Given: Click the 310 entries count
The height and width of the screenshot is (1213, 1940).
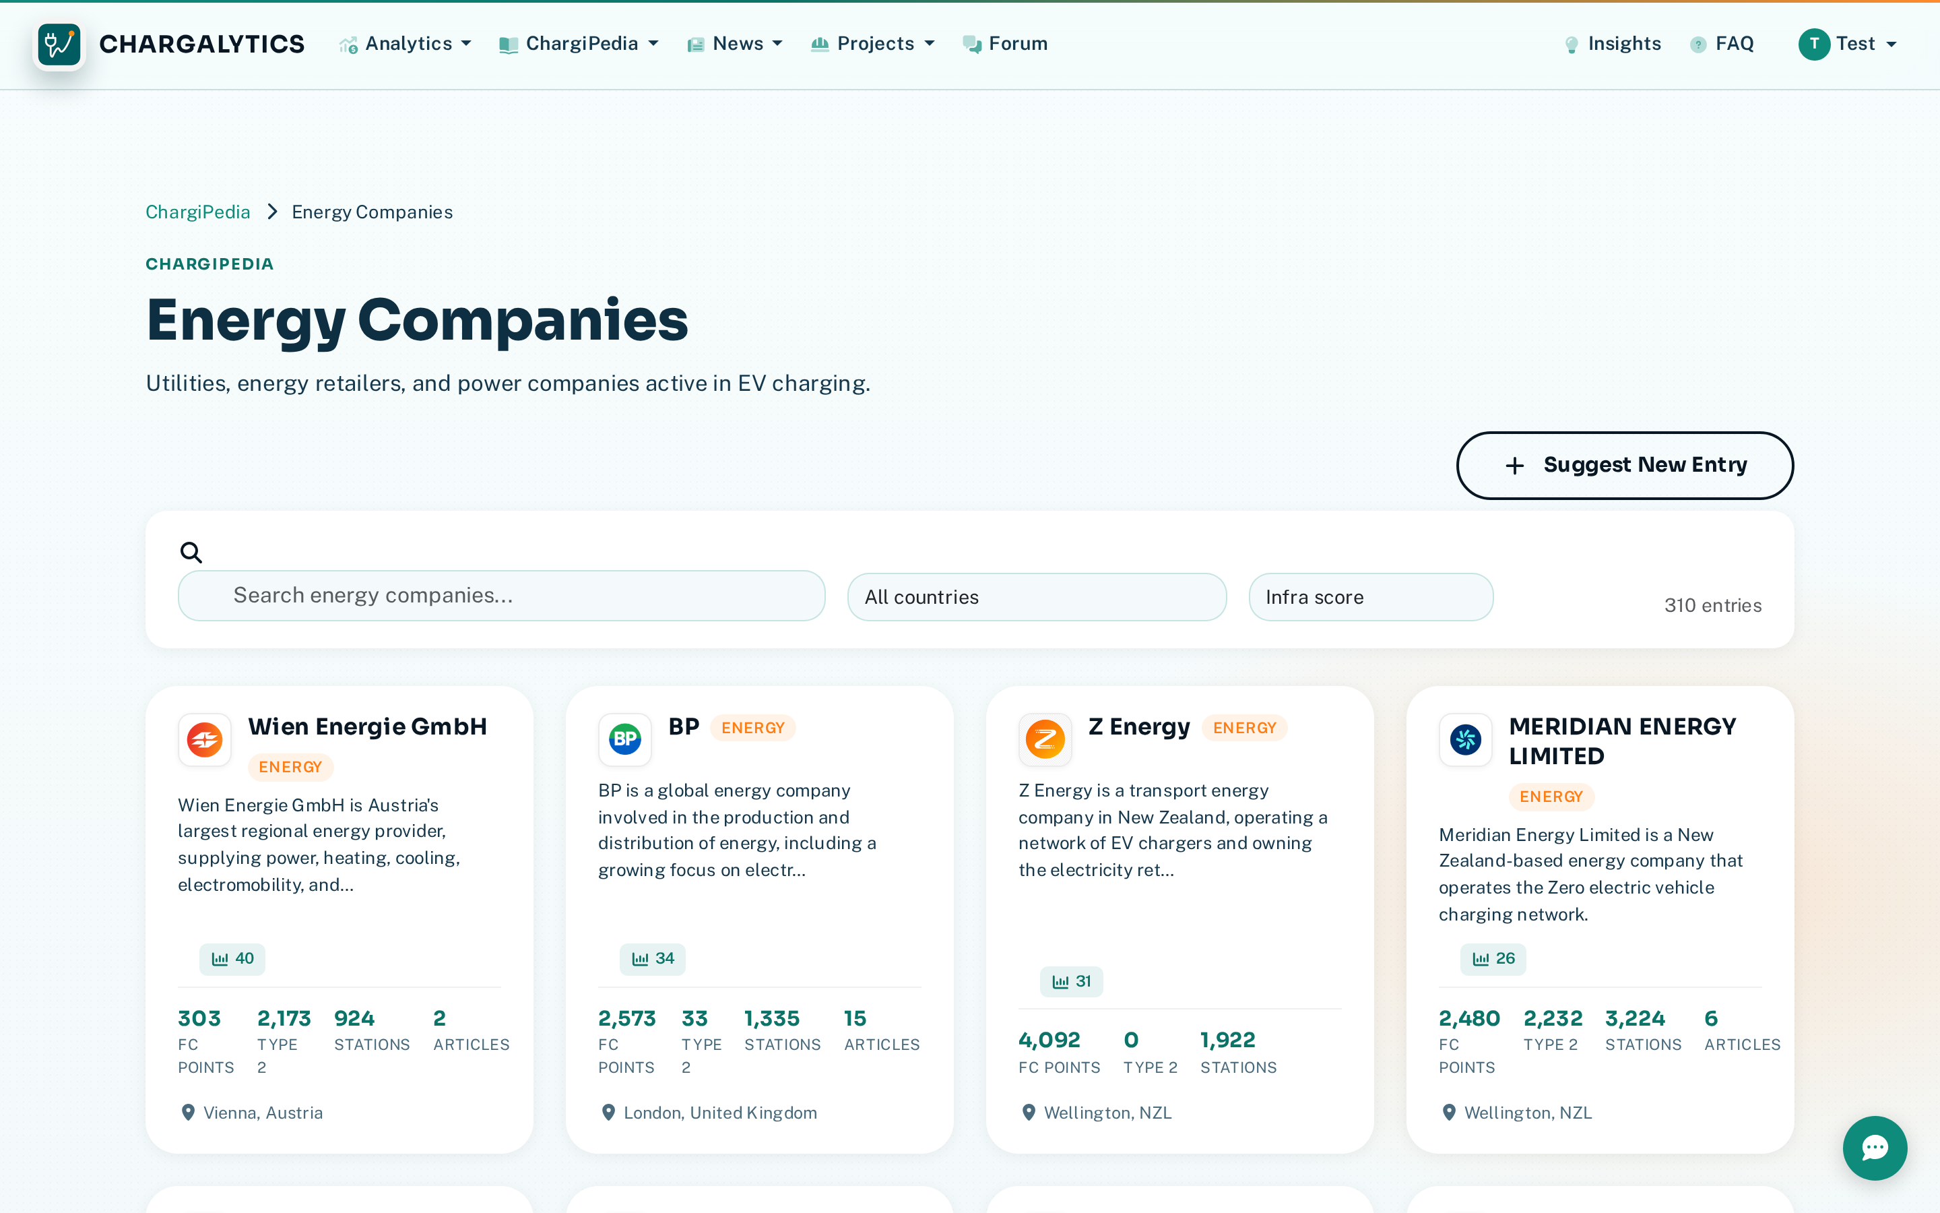Looking at the screenshot, I should click(1712, 606).
